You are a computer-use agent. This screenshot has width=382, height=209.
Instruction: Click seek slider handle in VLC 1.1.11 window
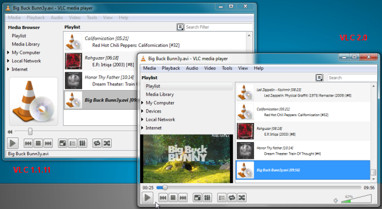click(30, 132)
